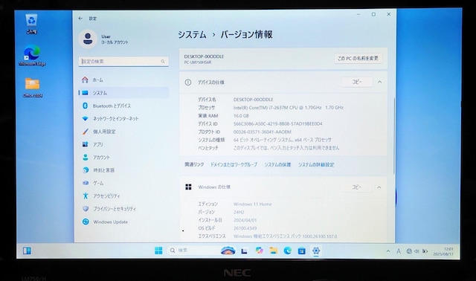Screen dimensions: 476x281
Task: Select the 16.0 GB RAM value
Action: (241, 116)
